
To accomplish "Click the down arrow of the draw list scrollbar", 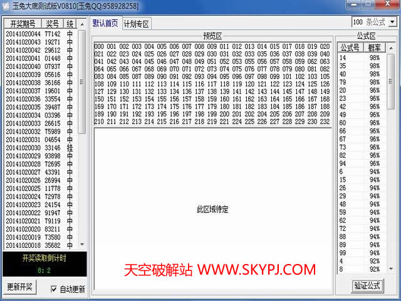I will click(82, 245).
